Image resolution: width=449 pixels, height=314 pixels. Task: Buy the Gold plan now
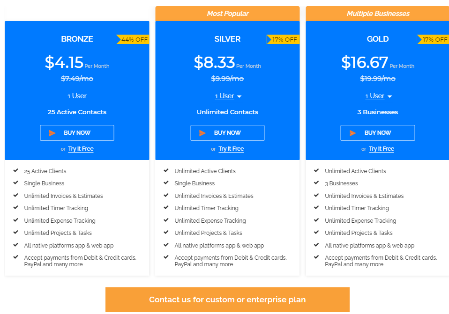tap(378, 133)
